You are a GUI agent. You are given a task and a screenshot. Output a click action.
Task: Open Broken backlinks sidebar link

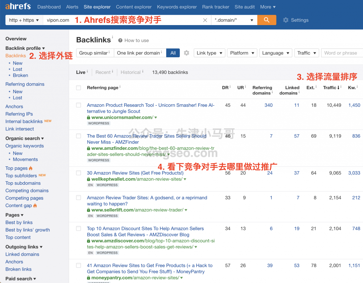20,75
